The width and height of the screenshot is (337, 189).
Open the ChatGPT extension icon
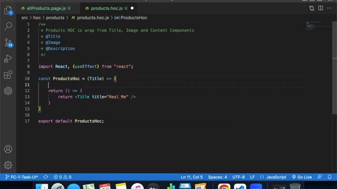coord(8,91)
